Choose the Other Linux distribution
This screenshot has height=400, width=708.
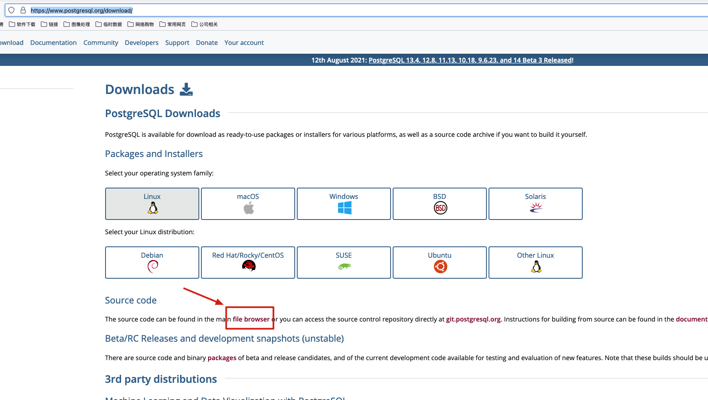(536, 262)
